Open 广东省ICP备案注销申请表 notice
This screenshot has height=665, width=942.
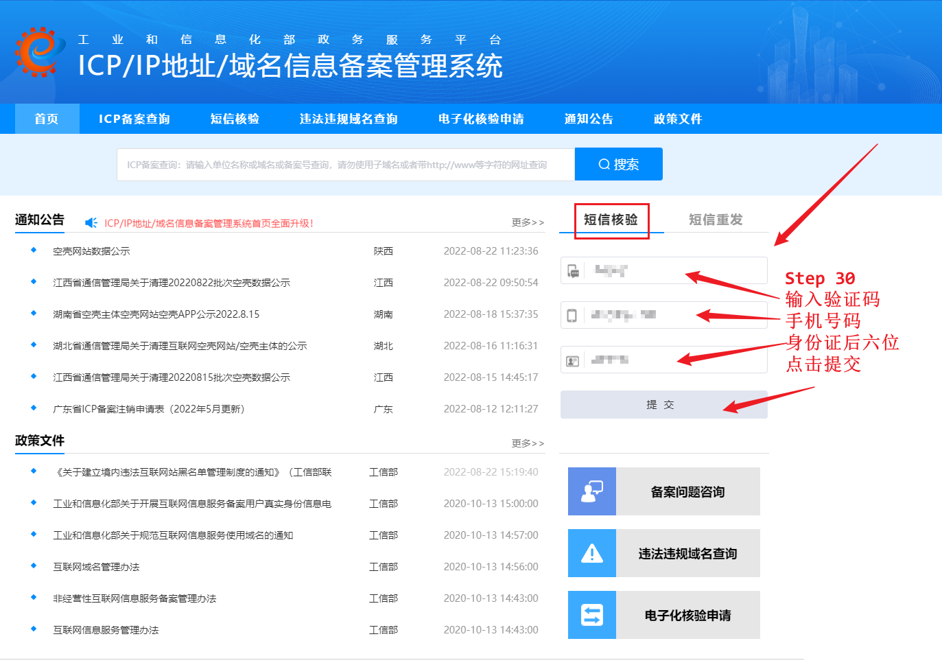(149, 409)
